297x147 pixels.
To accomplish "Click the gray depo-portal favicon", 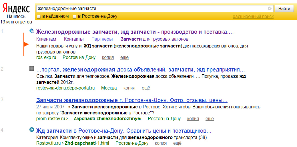I will (x=32, y=69).
